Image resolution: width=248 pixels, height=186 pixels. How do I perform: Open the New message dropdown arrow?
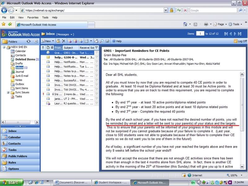53,41
